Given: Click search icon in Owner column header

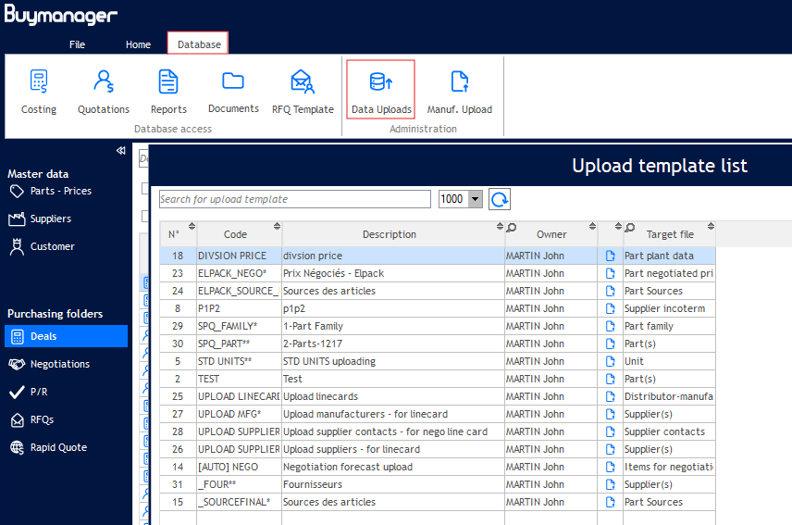Looking at the screenshot, I should tap(512, 227).
